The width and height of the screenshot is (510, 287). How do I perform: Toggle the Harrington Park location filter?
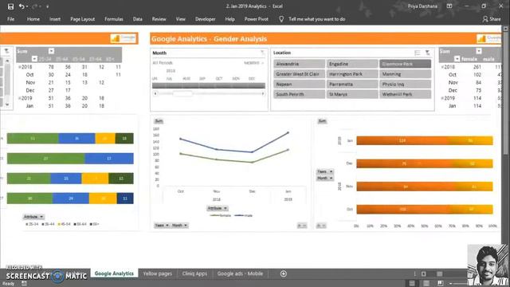[352, 74]
